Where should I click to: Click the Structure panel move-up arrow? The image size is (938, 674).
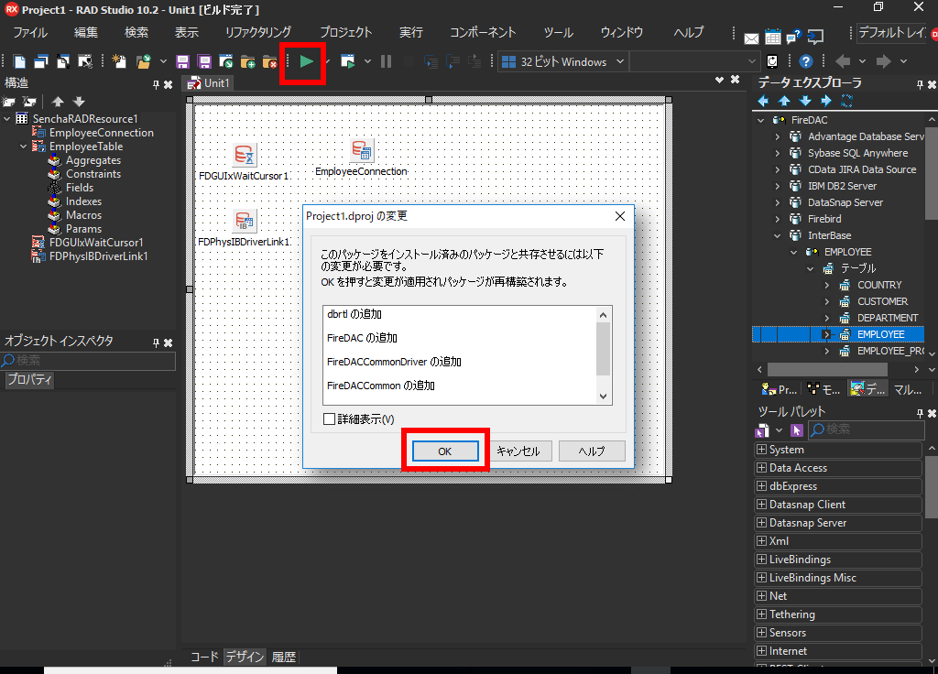(58, 101)
